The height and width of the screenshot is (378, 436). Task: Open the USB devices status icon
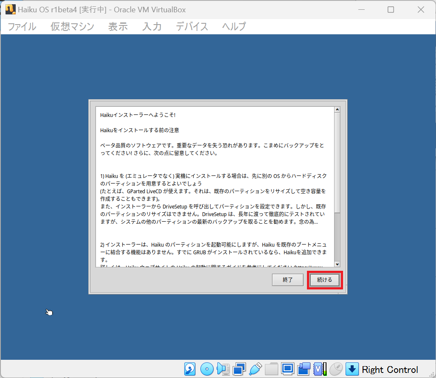pos(255,369)
